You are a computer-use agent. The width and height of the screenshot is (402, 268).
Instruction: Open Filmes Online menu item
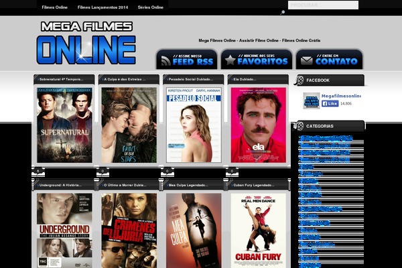55,7
